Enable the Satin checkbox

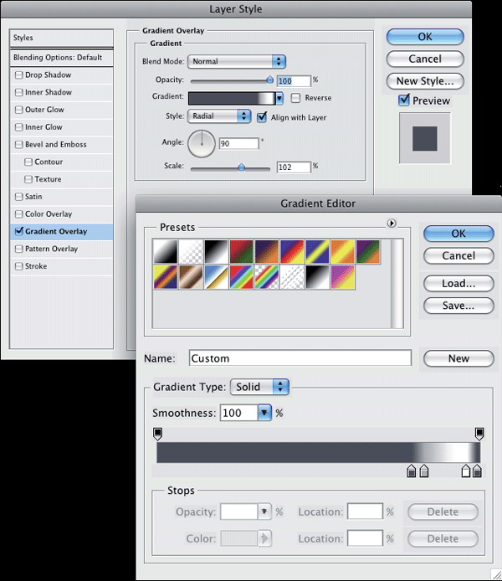pos(18,197)
